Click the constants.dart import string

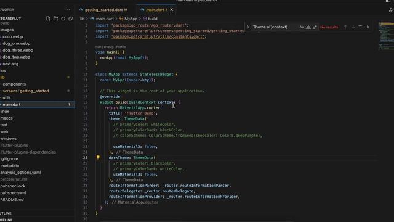click(158, 36)
